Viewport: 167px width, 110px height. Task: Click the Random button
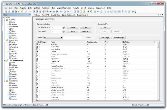72,28
